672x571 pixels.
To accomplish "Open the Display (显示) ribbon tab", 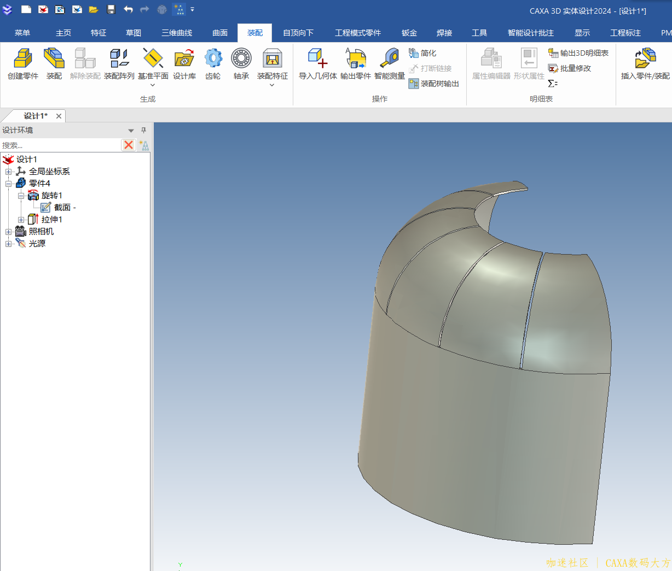I will point(582,33).
